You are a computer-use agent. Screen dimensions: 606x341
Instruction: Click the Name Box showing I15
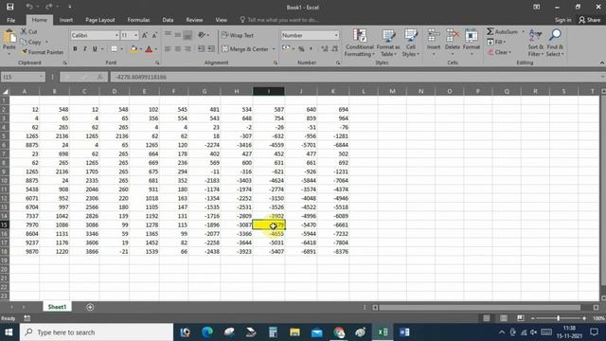point(23,77)
